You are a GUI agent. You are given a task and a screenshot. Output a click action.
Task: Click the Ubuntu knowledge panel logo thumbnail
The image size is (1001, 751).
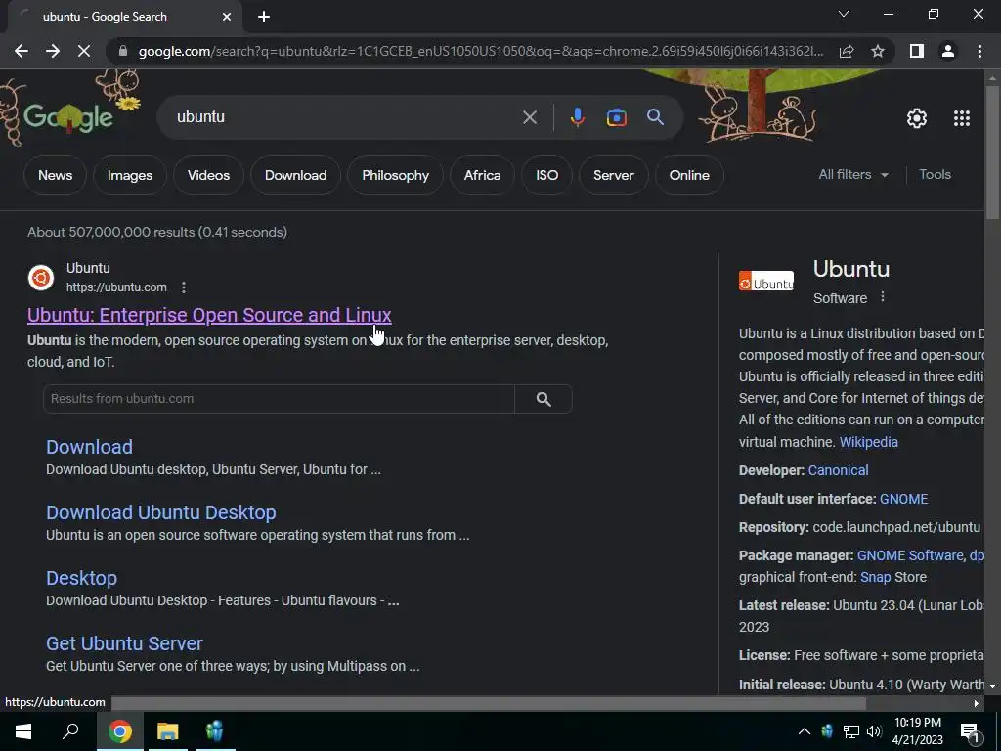[766, 281]
